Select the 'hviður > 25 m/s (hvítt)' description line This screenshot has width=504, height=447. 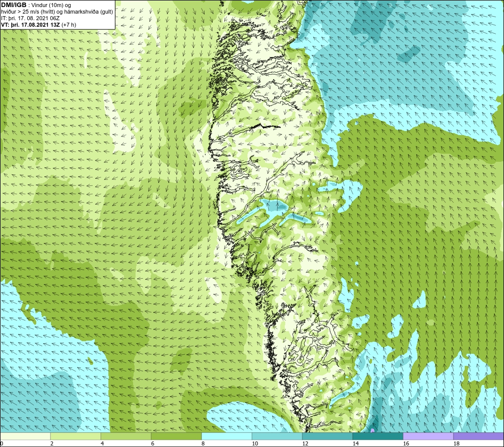(x=57, y=12)
